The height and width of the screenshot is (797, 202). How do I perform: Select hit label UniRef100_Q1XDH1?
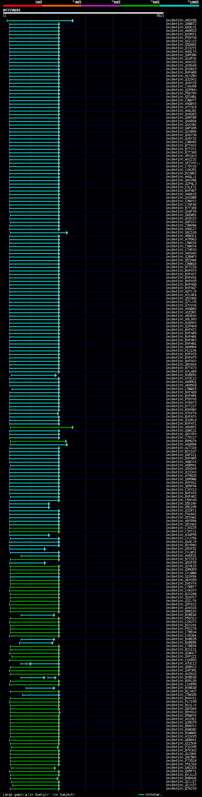click(181, 754)
